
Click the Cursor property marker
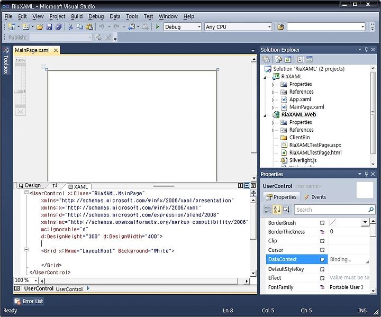coord(322,250)
